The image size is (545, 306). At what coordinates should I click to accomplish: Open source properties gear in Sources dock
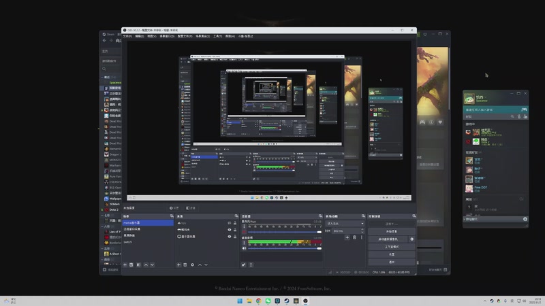(x=192, y=265)
